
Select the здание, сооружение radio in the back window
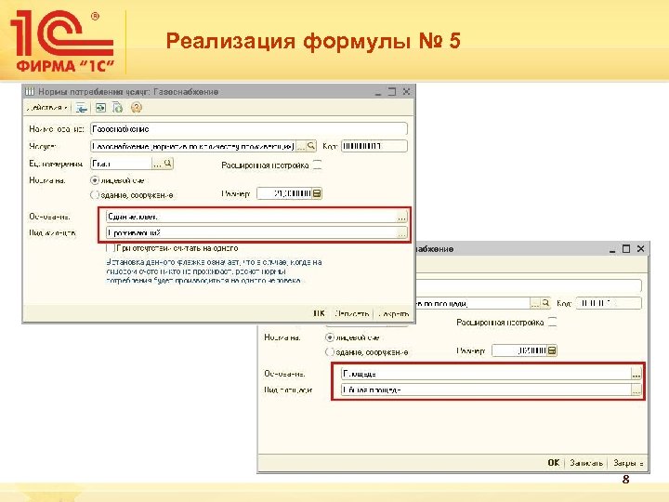(x=329, y=352)
